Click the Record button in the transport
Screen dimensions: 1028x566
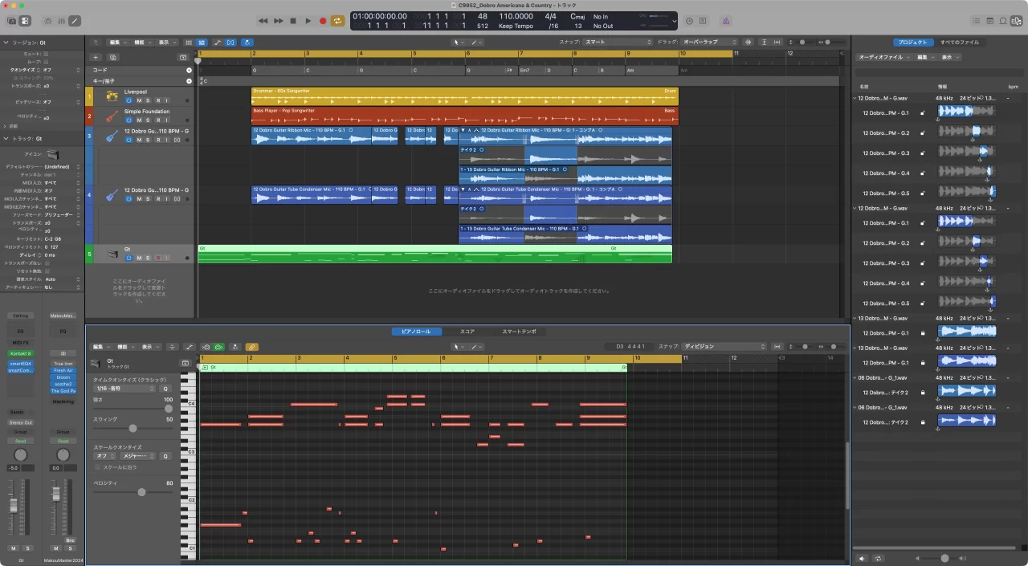tap(323, 21)
